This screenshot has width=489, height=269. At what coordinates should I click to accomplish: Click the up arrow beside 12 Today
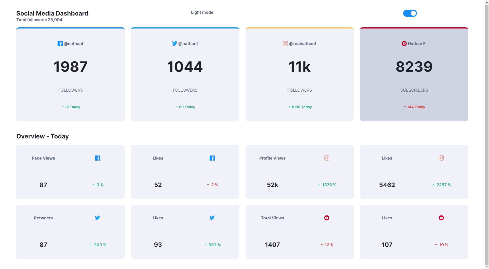tap(63, 107)
